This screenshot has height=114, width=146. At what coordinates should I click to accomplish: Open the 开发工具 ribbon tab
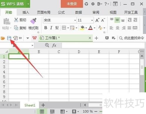pos(131,12)
